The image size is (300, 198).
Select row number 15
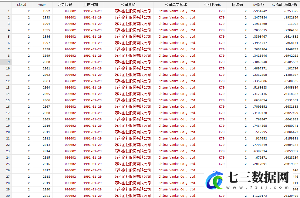pos(6,100)
